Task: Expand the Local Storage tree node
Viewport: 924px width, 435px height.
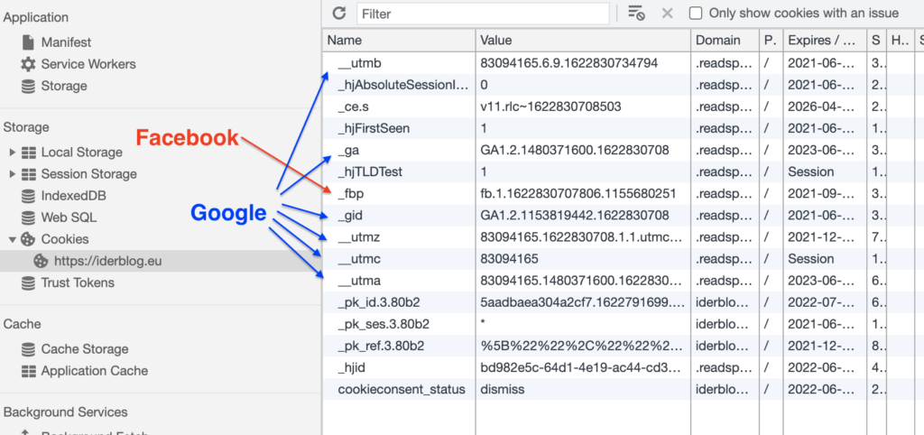Action: pos(13,153)
